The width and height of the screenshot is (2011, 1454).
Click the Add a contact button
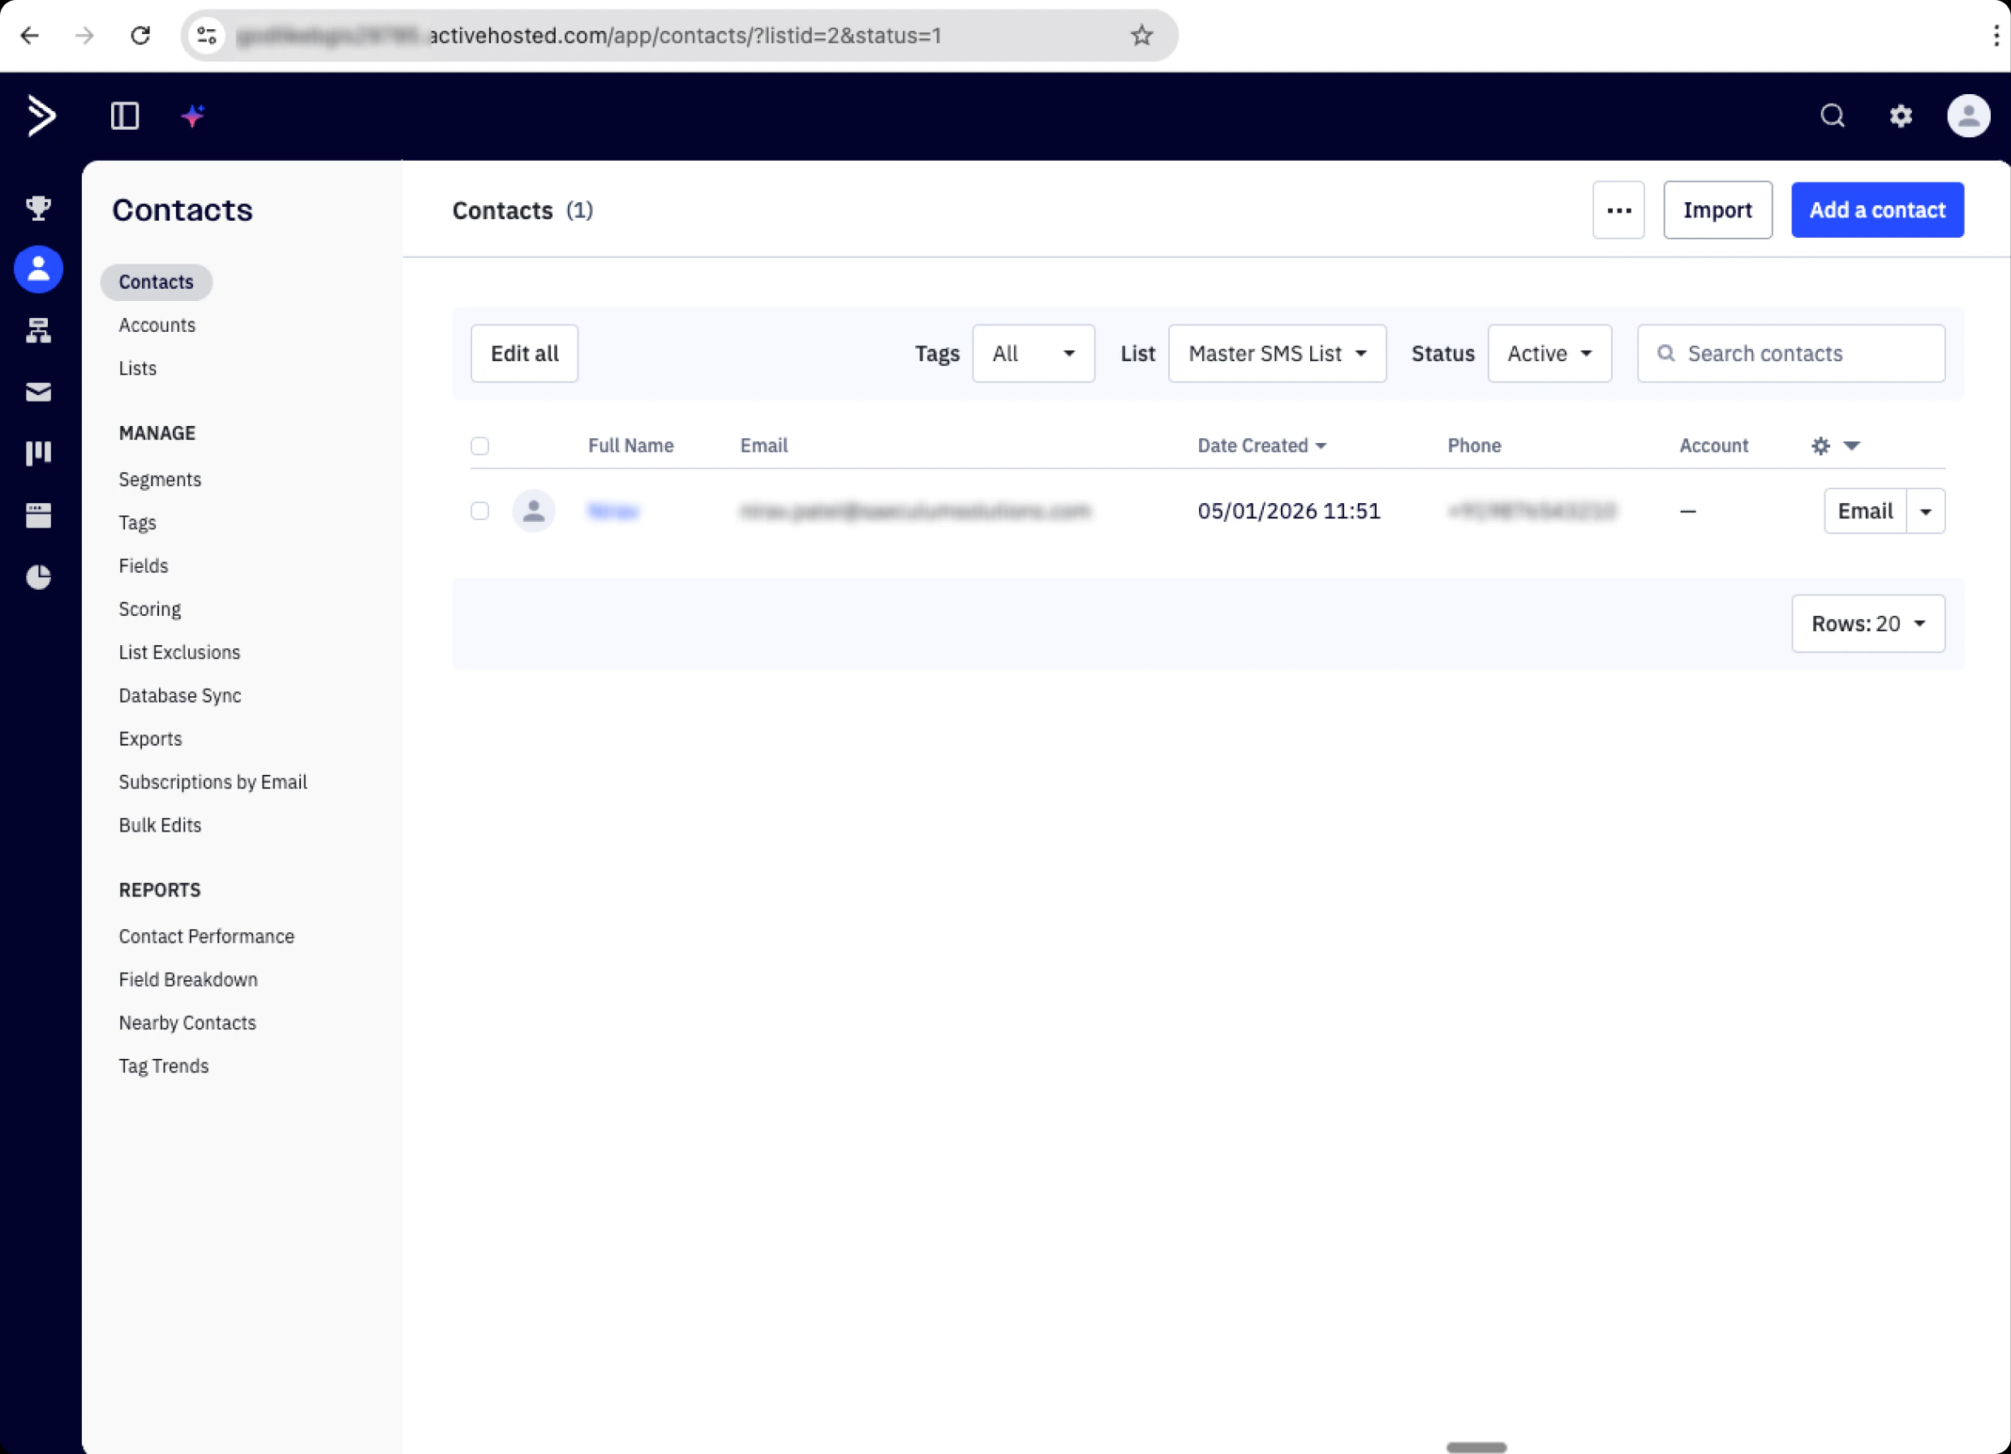tap(1877, 210)
